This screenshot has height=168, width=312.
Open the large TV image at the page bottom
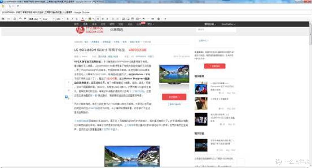pyautogui.click(x=132, y=156)
